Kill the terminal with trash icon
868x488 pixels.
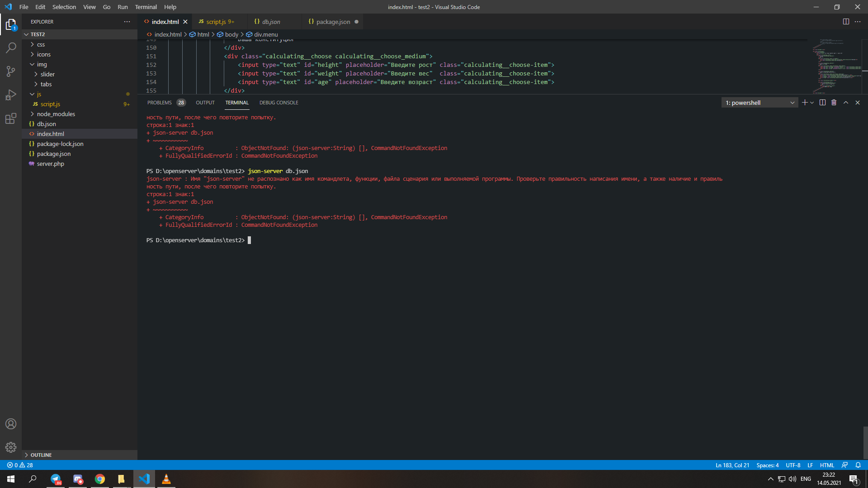[834, 103]
